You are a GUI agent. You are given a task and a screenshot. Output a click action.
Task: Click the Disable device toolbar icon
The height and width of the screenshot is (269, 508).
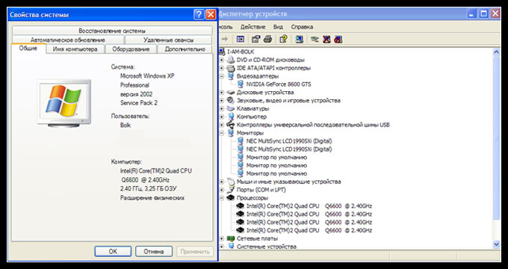(338, 39)
